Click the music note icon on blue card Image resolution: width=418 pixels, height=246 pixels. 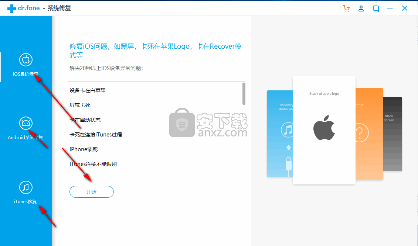click(x=287, y=130)
